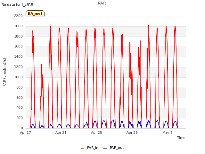Click the 2200 y-axis tick label

19,16
